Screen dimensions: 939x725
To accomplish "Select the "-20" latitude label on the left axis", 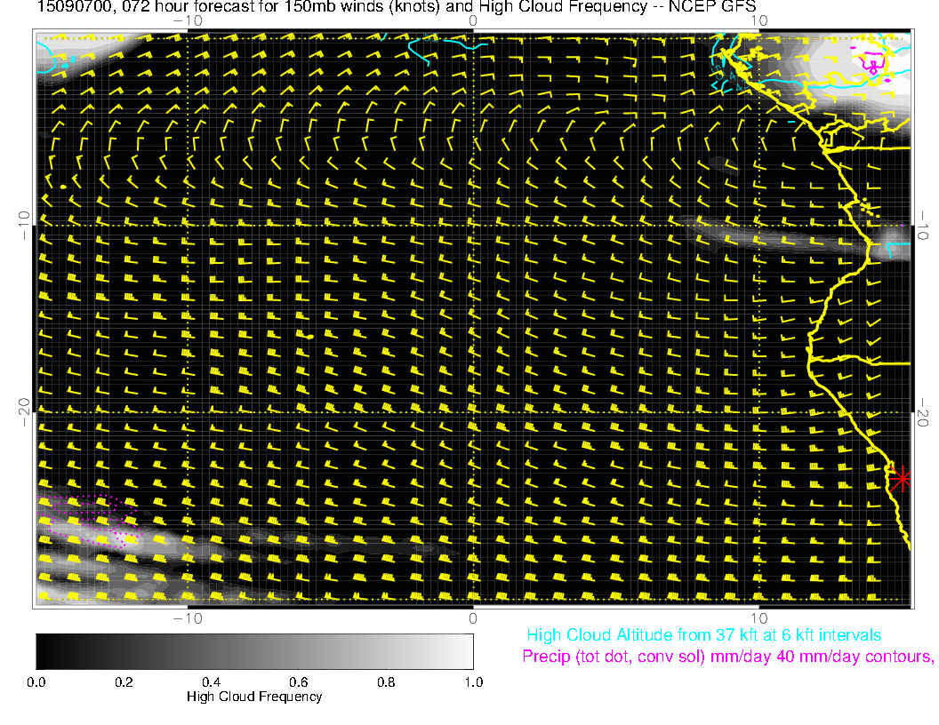I will [x=24, y=406].
